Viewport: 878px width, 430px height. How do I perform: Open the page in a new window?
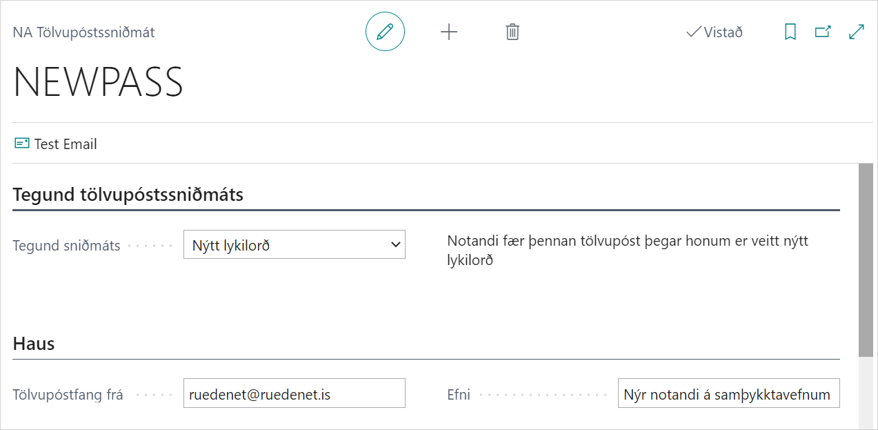[x=823, y=32]
